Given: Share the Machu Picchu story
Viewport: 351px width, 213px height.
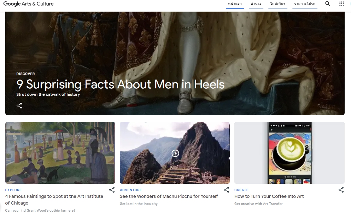Looking at the screenshot, I should [226, 190].
